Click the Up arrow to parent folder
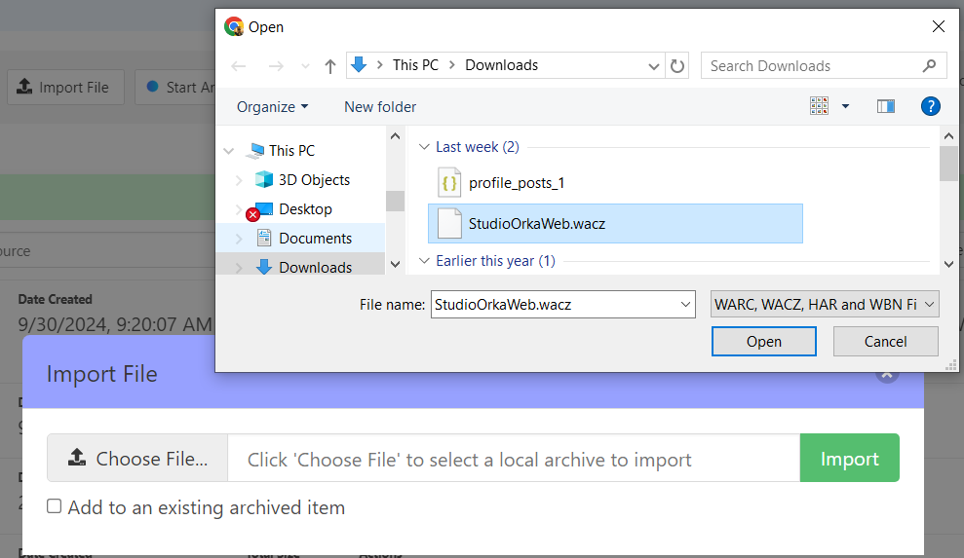This screenshot has height=558, width=964. pyautogui.click(x=330, y=66)
